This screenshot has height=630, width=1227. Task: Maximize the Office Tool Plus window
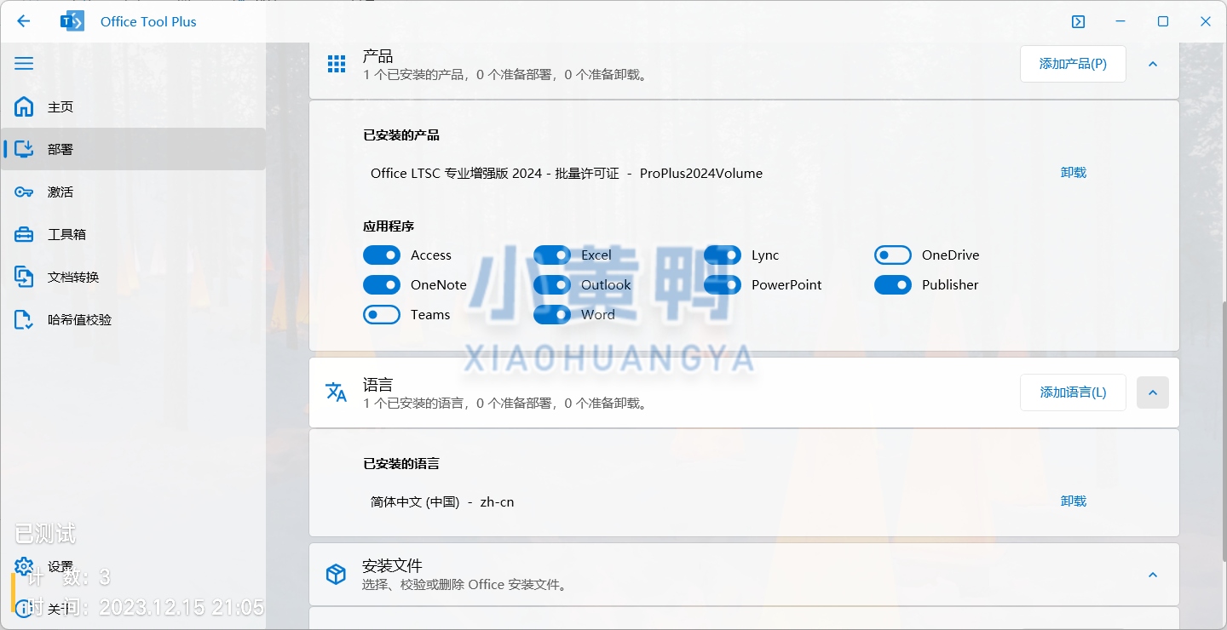pos(1163,22)
